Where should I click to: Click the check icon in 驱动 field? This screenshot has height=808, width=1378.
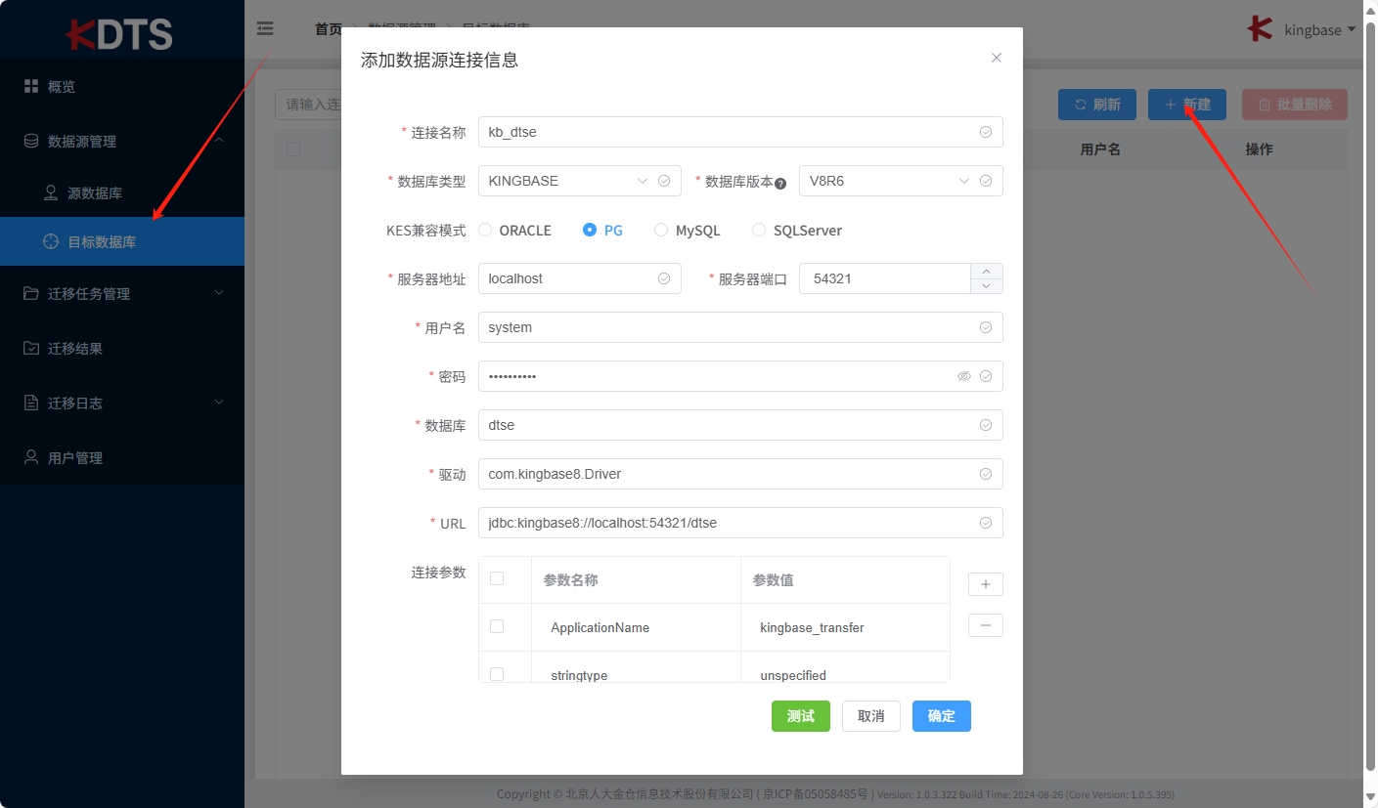(986, 474)
